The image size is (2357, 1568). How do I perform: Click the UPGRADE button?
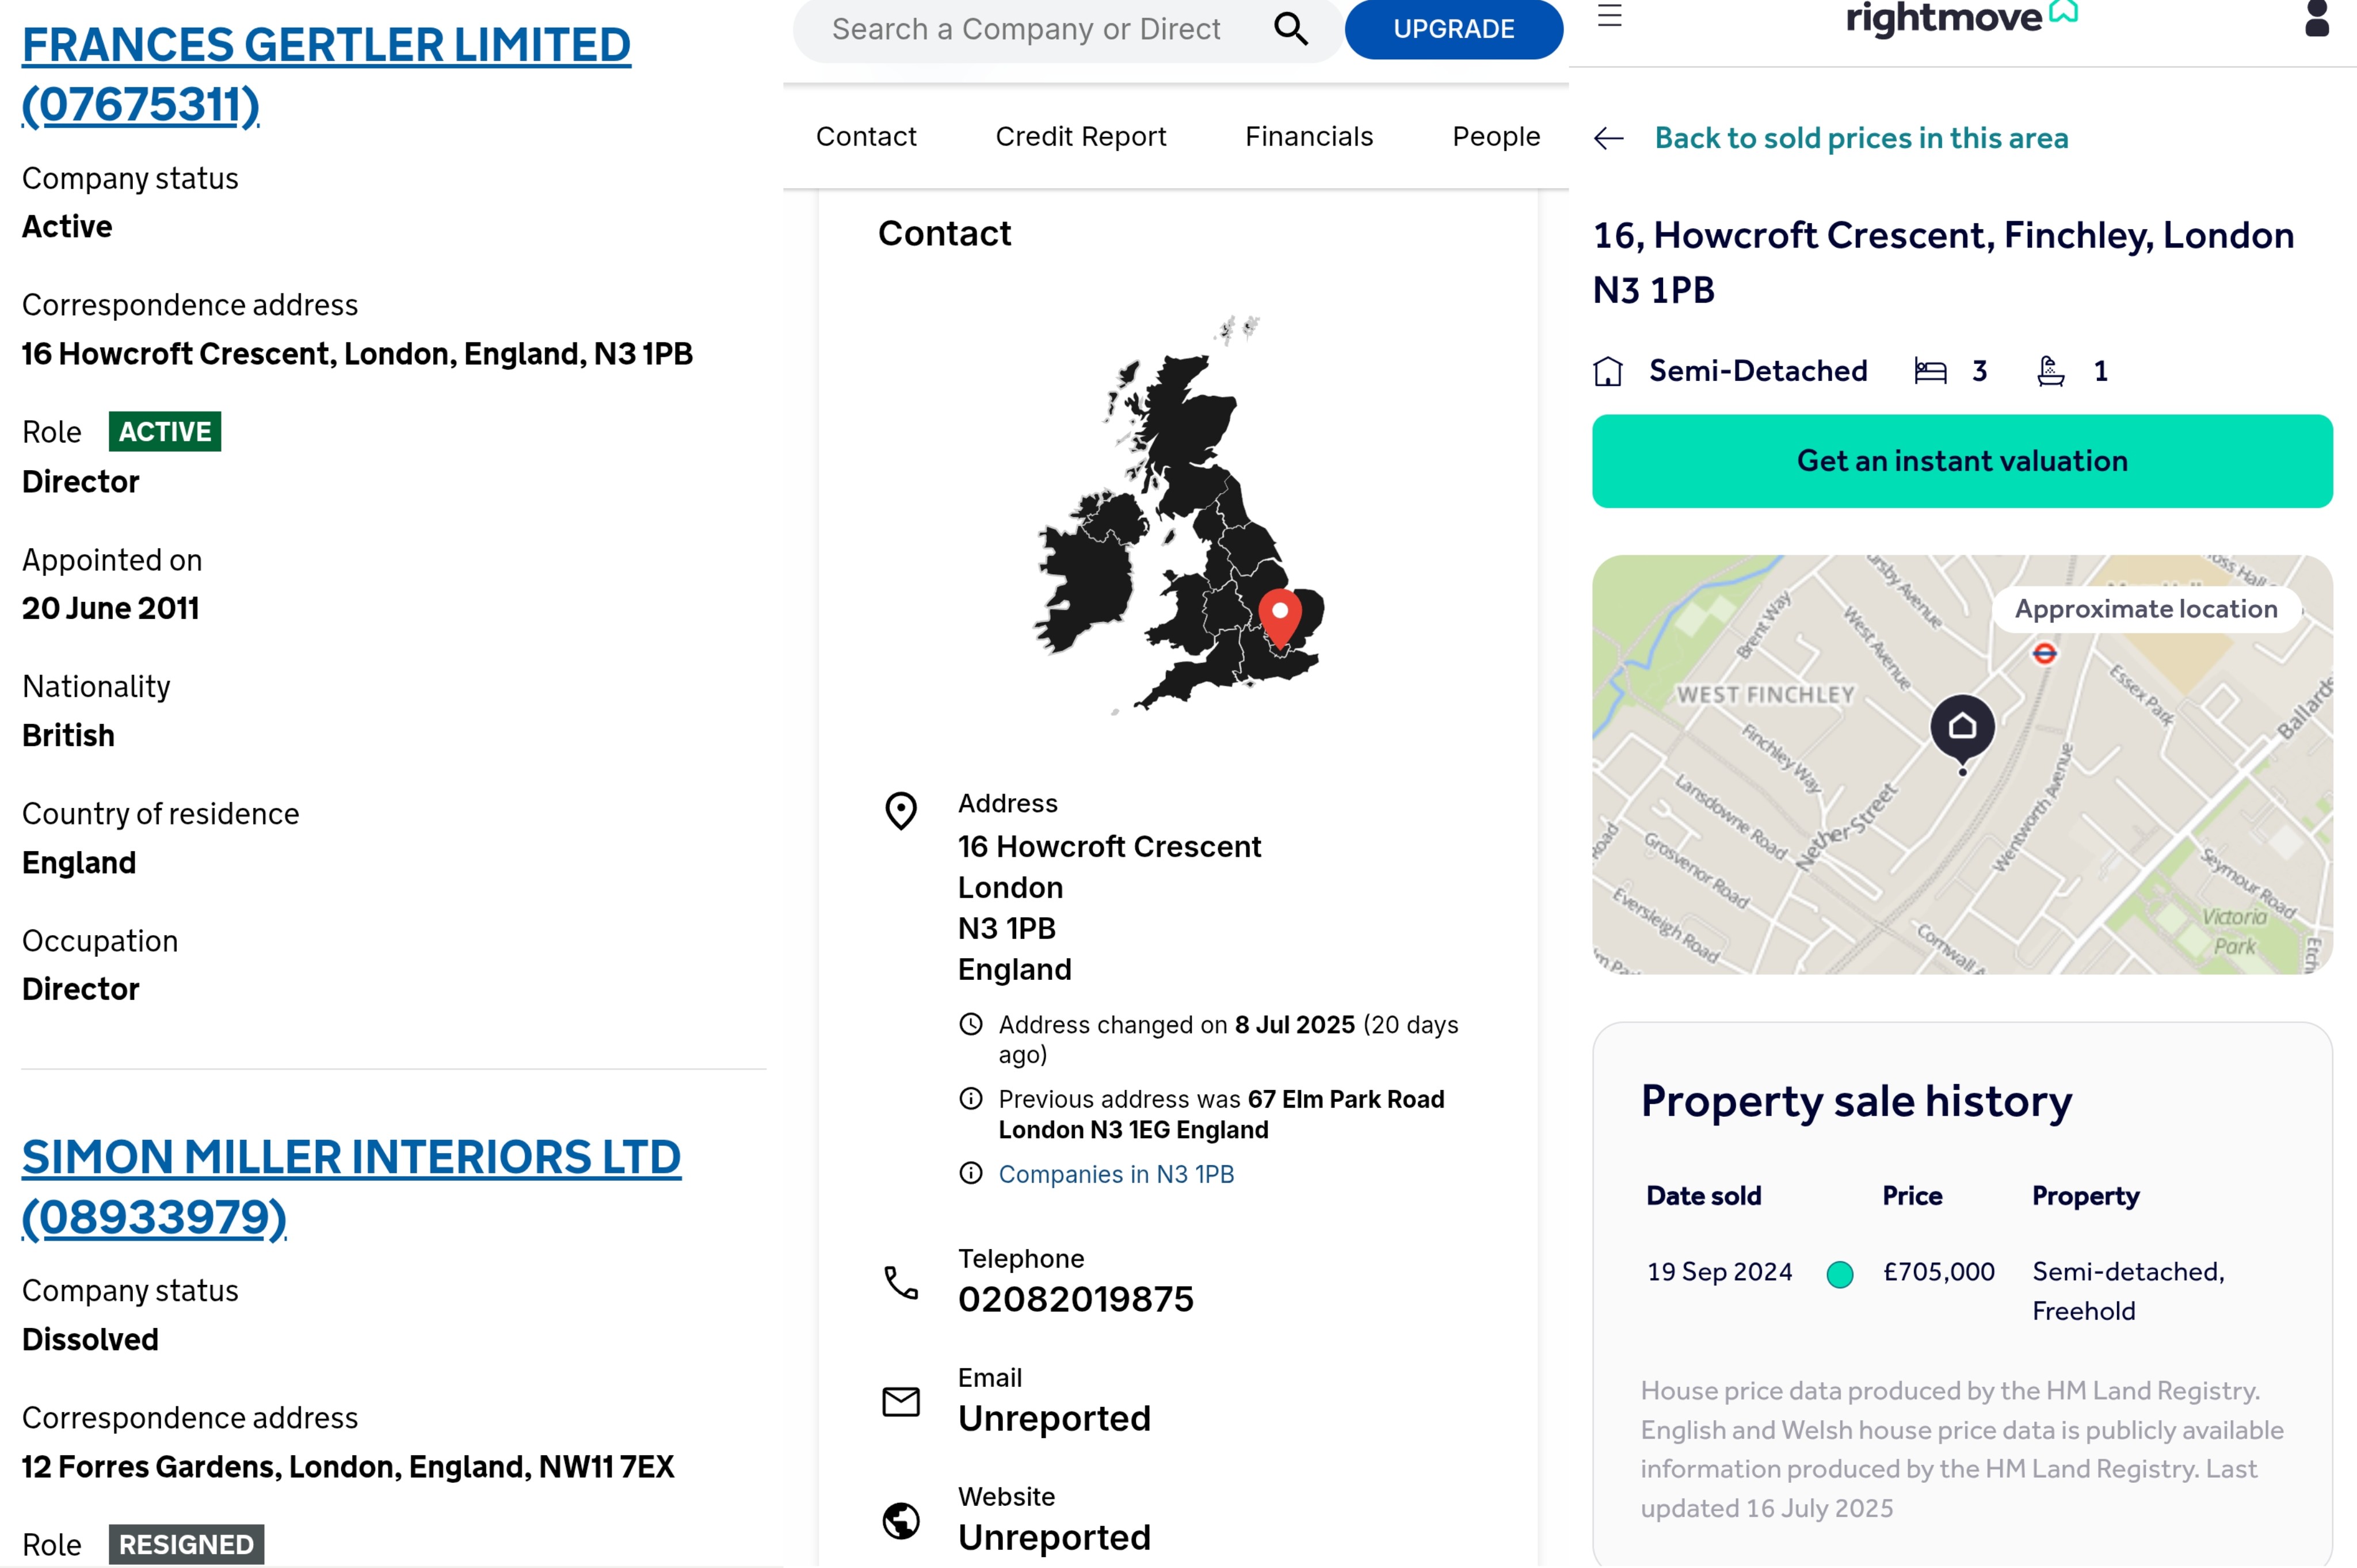pos(1453,29)
